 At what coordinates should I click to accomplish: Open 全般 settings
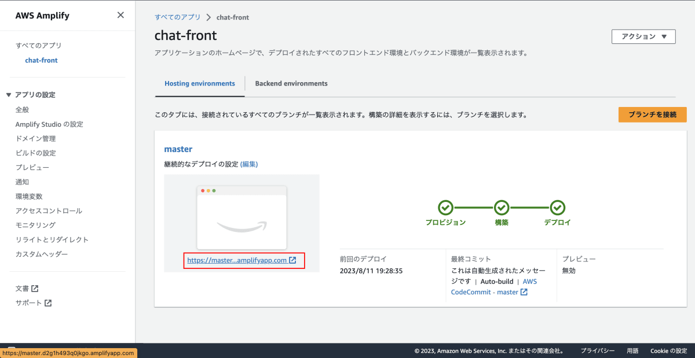pyautogui.click(x=22, y=110)
